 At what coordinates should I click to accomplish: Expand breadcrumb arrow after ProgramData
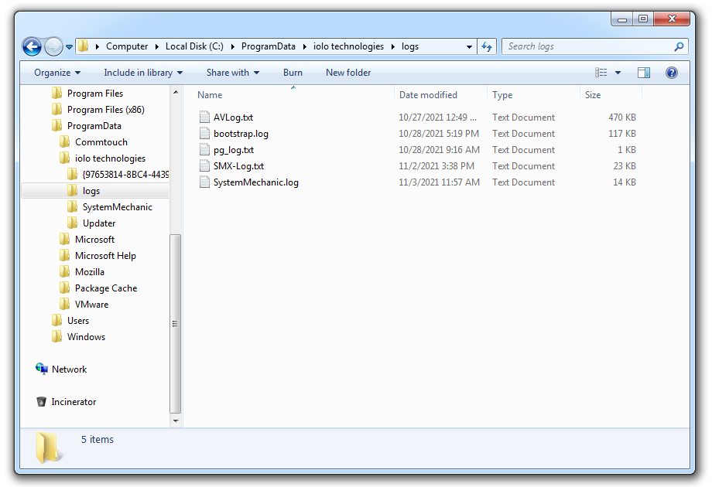pyautogui.click(x=305, y=46)
